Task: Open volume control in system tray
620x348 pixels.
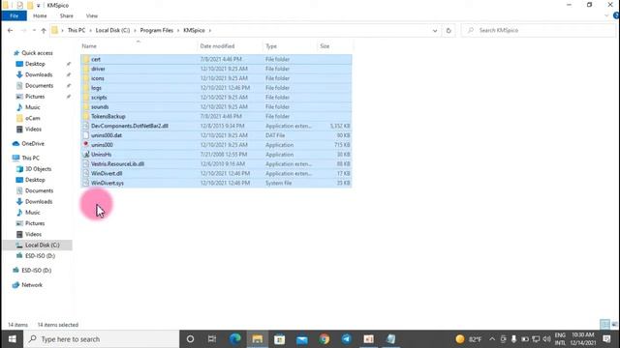Action: (x=546, y=339)
